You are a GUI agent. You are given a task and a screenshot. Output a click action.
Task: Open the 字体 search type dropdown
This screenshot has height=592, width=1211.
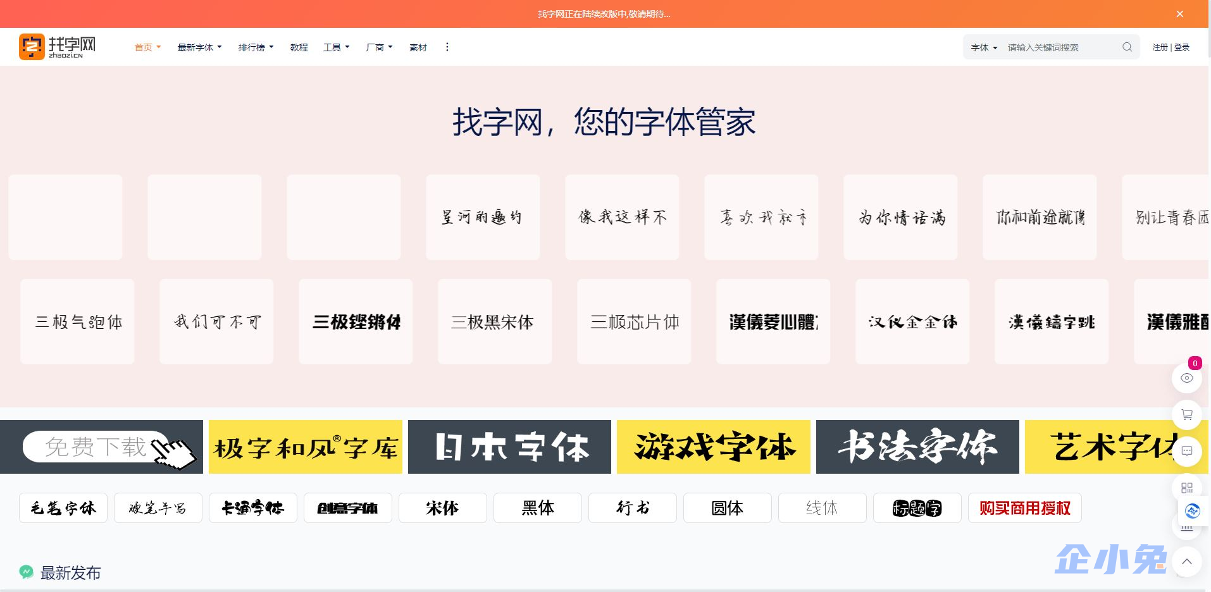coord(984,47)
